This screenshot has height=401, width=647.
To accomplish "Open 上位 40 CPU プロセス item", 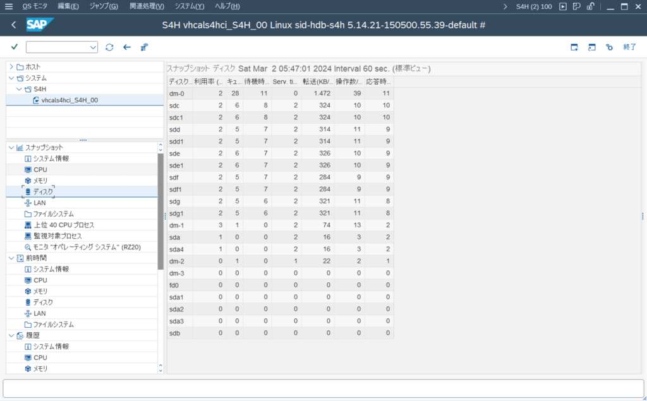I will pos(63,225).
